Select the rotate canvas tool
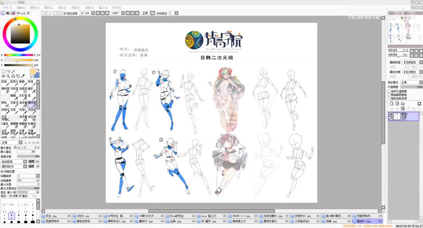This screenshot has width=423, height=228. click(x=13, y=76)
